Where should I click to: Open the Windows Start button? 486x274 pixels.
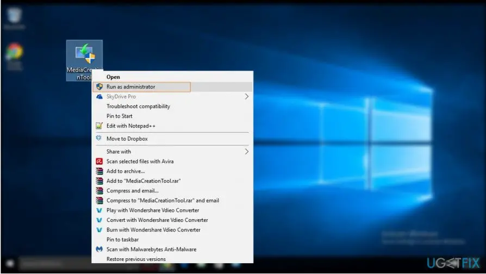coord(10,264)
